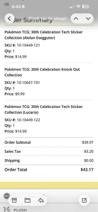
Task: Archive this email using the box icon
Action: (14, 200)
